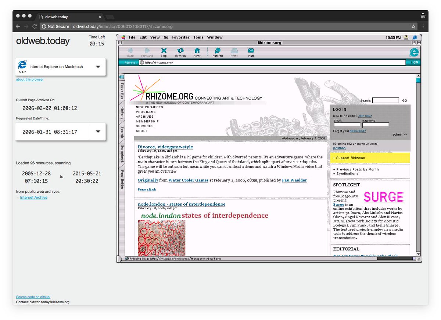The height and width of the screenshot is (320, 441).
Task: Click 'submit >>' in the log in box
Action: pyautogui.click(x=399, y=135)
